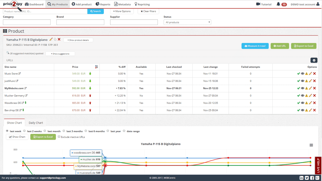Enable Exclude inactive URLs checkbox
This screenshot has width=322, height=181.
coord(59,137)
